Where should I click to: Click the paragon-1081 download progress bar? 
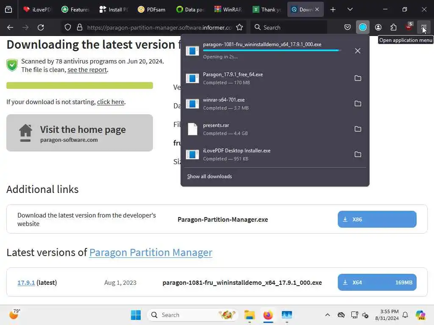click(x=272, y=50)
